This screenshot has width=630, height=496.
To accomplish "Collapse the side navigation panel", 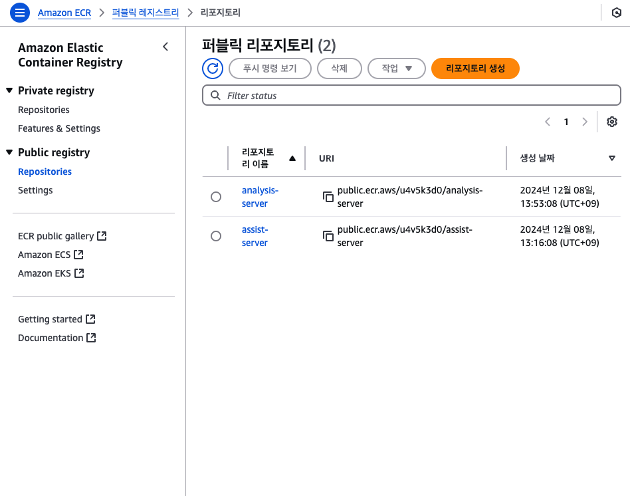I will pos(165,47).
